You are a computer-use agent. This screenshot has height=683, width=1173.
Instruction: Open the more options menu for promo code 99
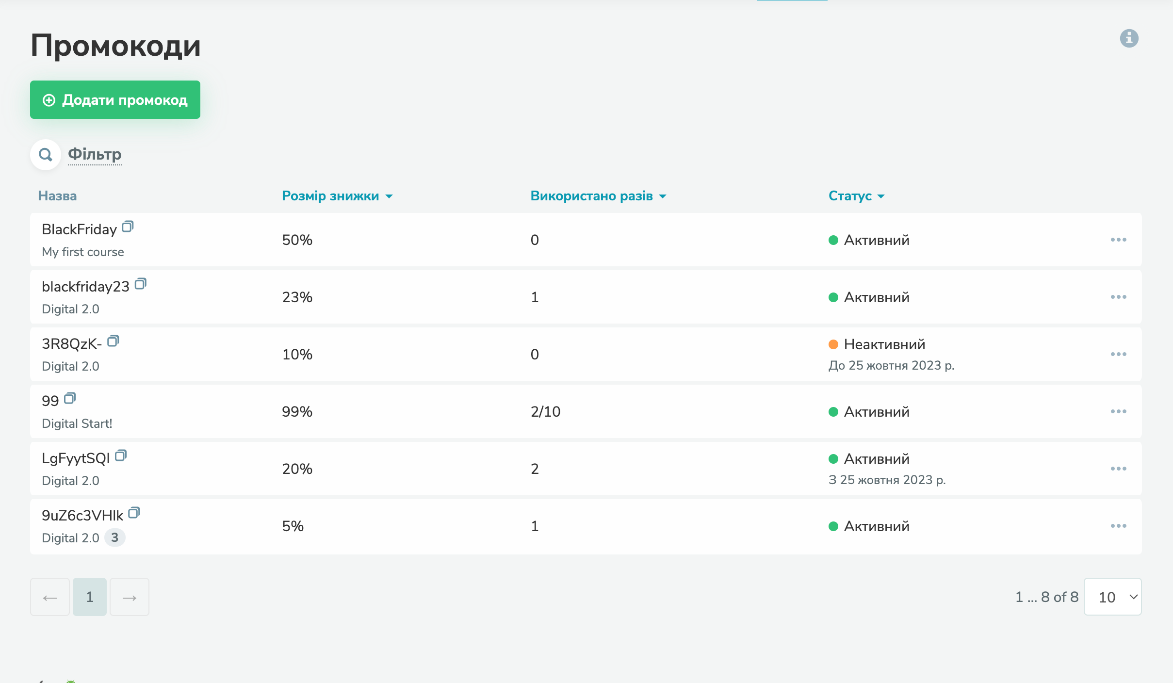1118,411
